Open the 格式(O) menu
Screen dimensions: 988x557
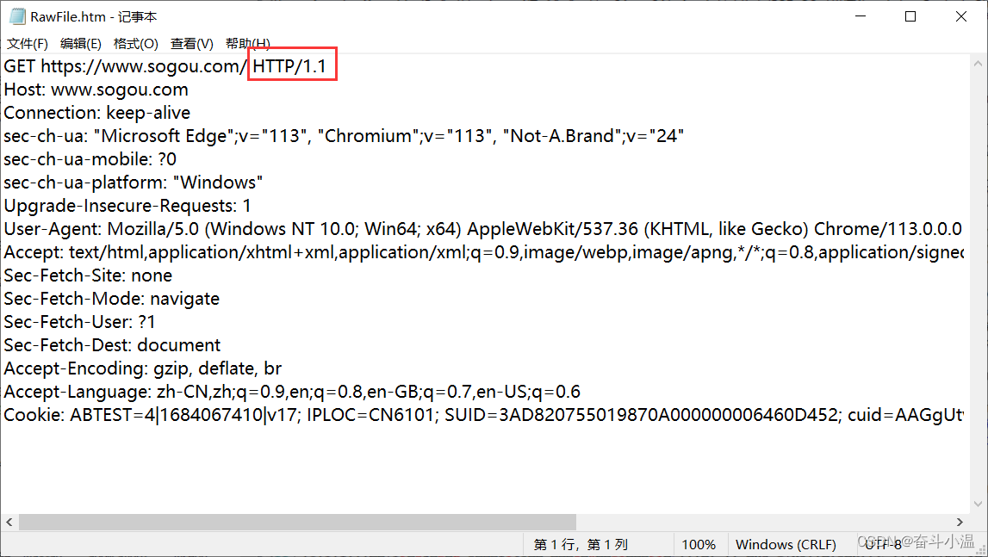click(x=135, y=44)
